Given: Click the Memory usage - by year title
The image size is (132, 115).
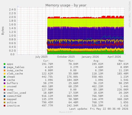Looking at the screenshot, I should tap(66, 5).
